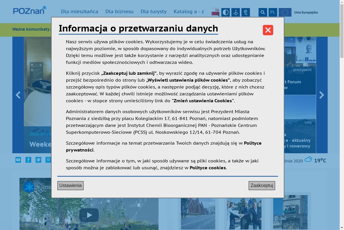Screen dimensions: 344x230
Task: Close the cookie dialog with the red X
Action: tap(268, 30)
